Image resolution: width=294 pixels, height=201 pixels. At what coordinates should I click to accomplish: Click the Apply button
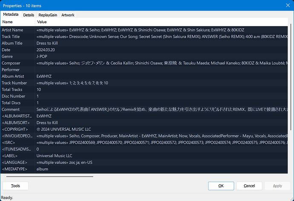pos(277,186)
